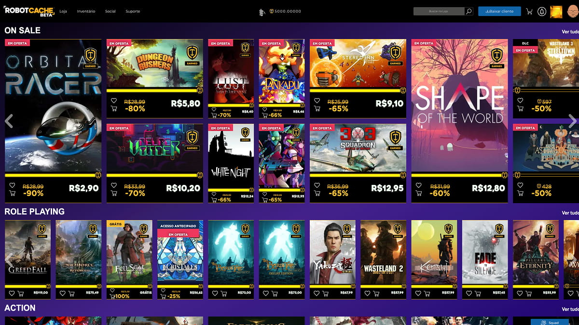Click the Baixar cliente button
Viewport: 579px width, 325px height.
[x=499, y=11]
